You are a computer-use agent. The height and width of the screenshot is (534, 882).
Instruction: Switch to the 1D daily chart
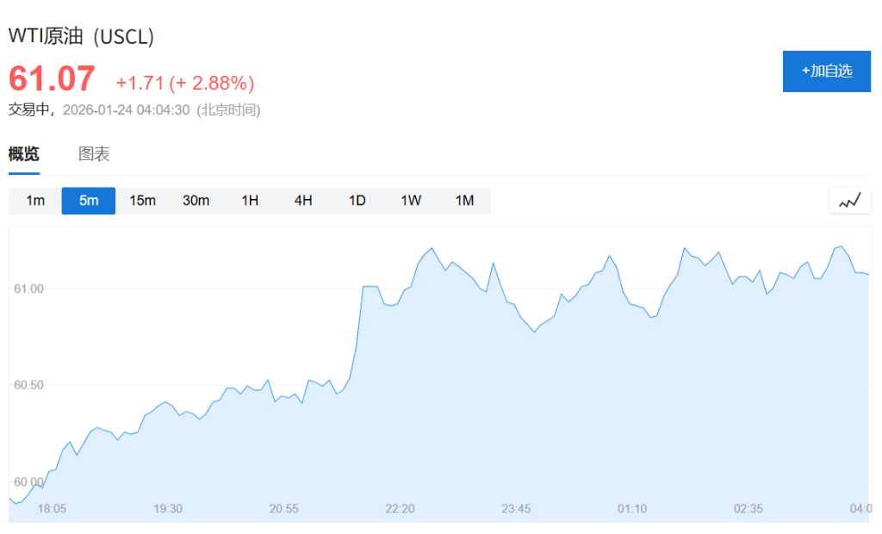357,201
